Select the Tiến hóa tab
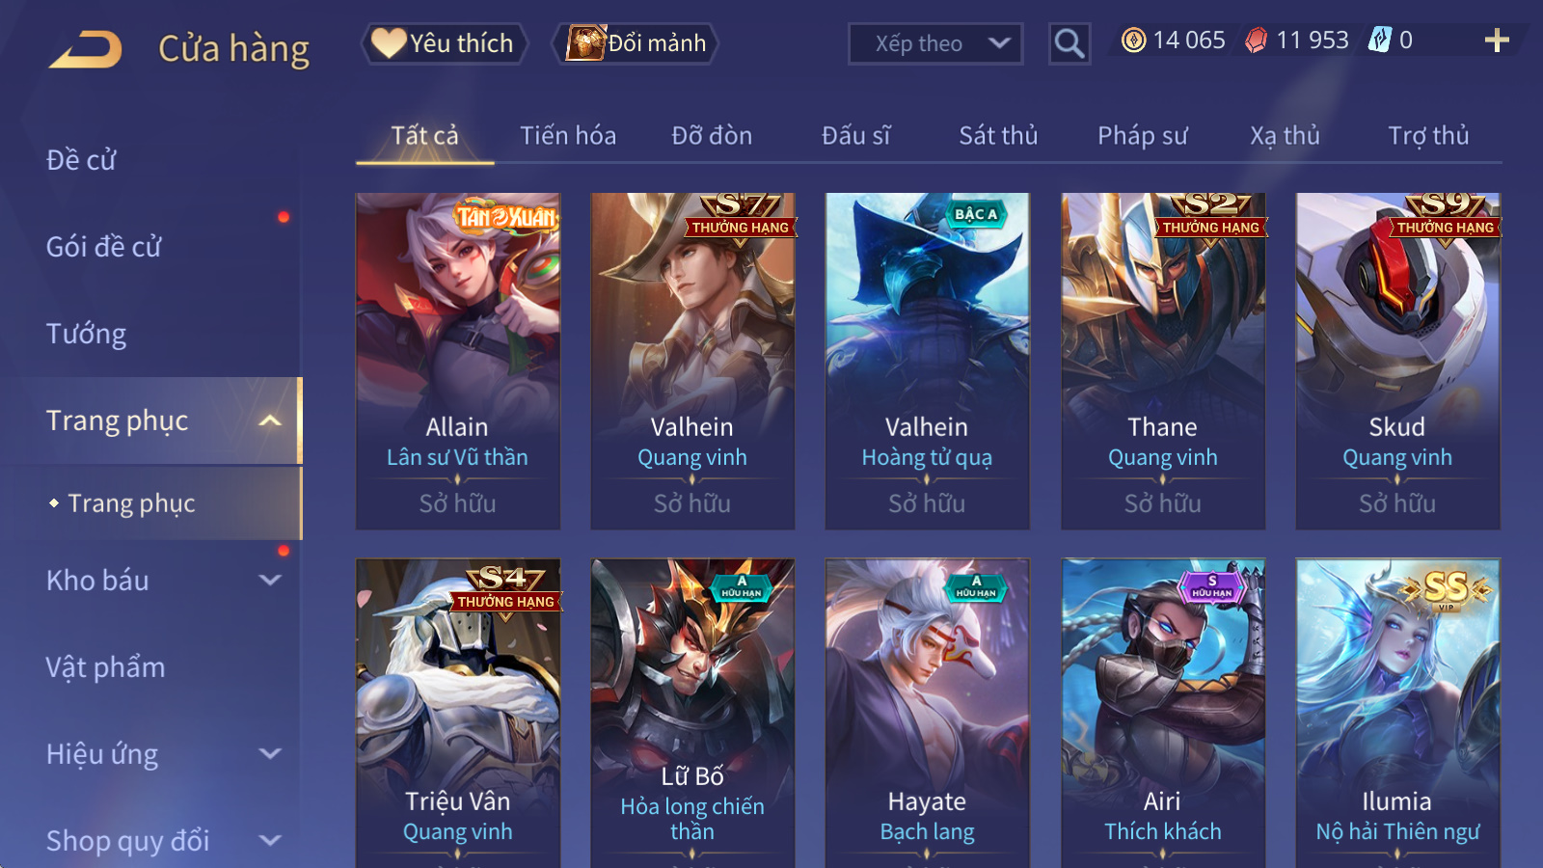This screenshot has width=1543, height=868. (x=568, y=136)
